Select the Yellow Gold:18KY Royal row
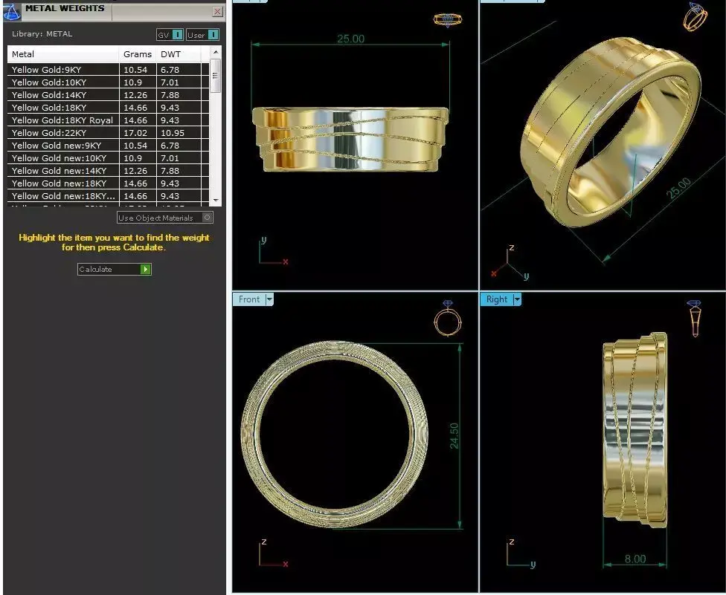726x595 pixels. [x=108, y=120]
